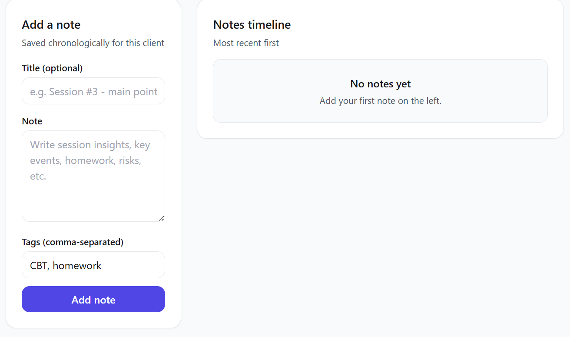Click the "Note" field label
This screenshot has height=337, width=570.
tap(32, 121)
